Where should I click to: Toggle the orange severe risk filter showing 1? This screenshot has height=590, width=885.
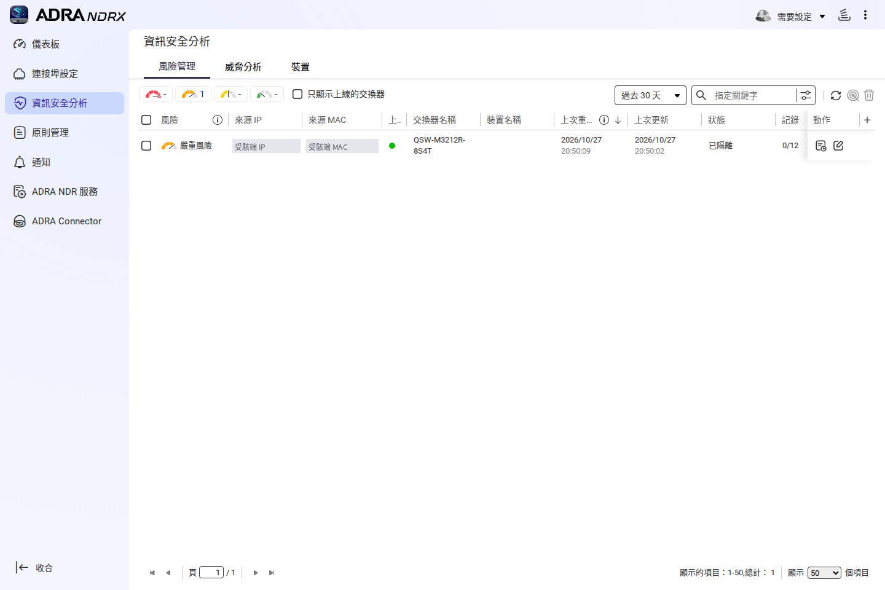(x=193, y=94)
